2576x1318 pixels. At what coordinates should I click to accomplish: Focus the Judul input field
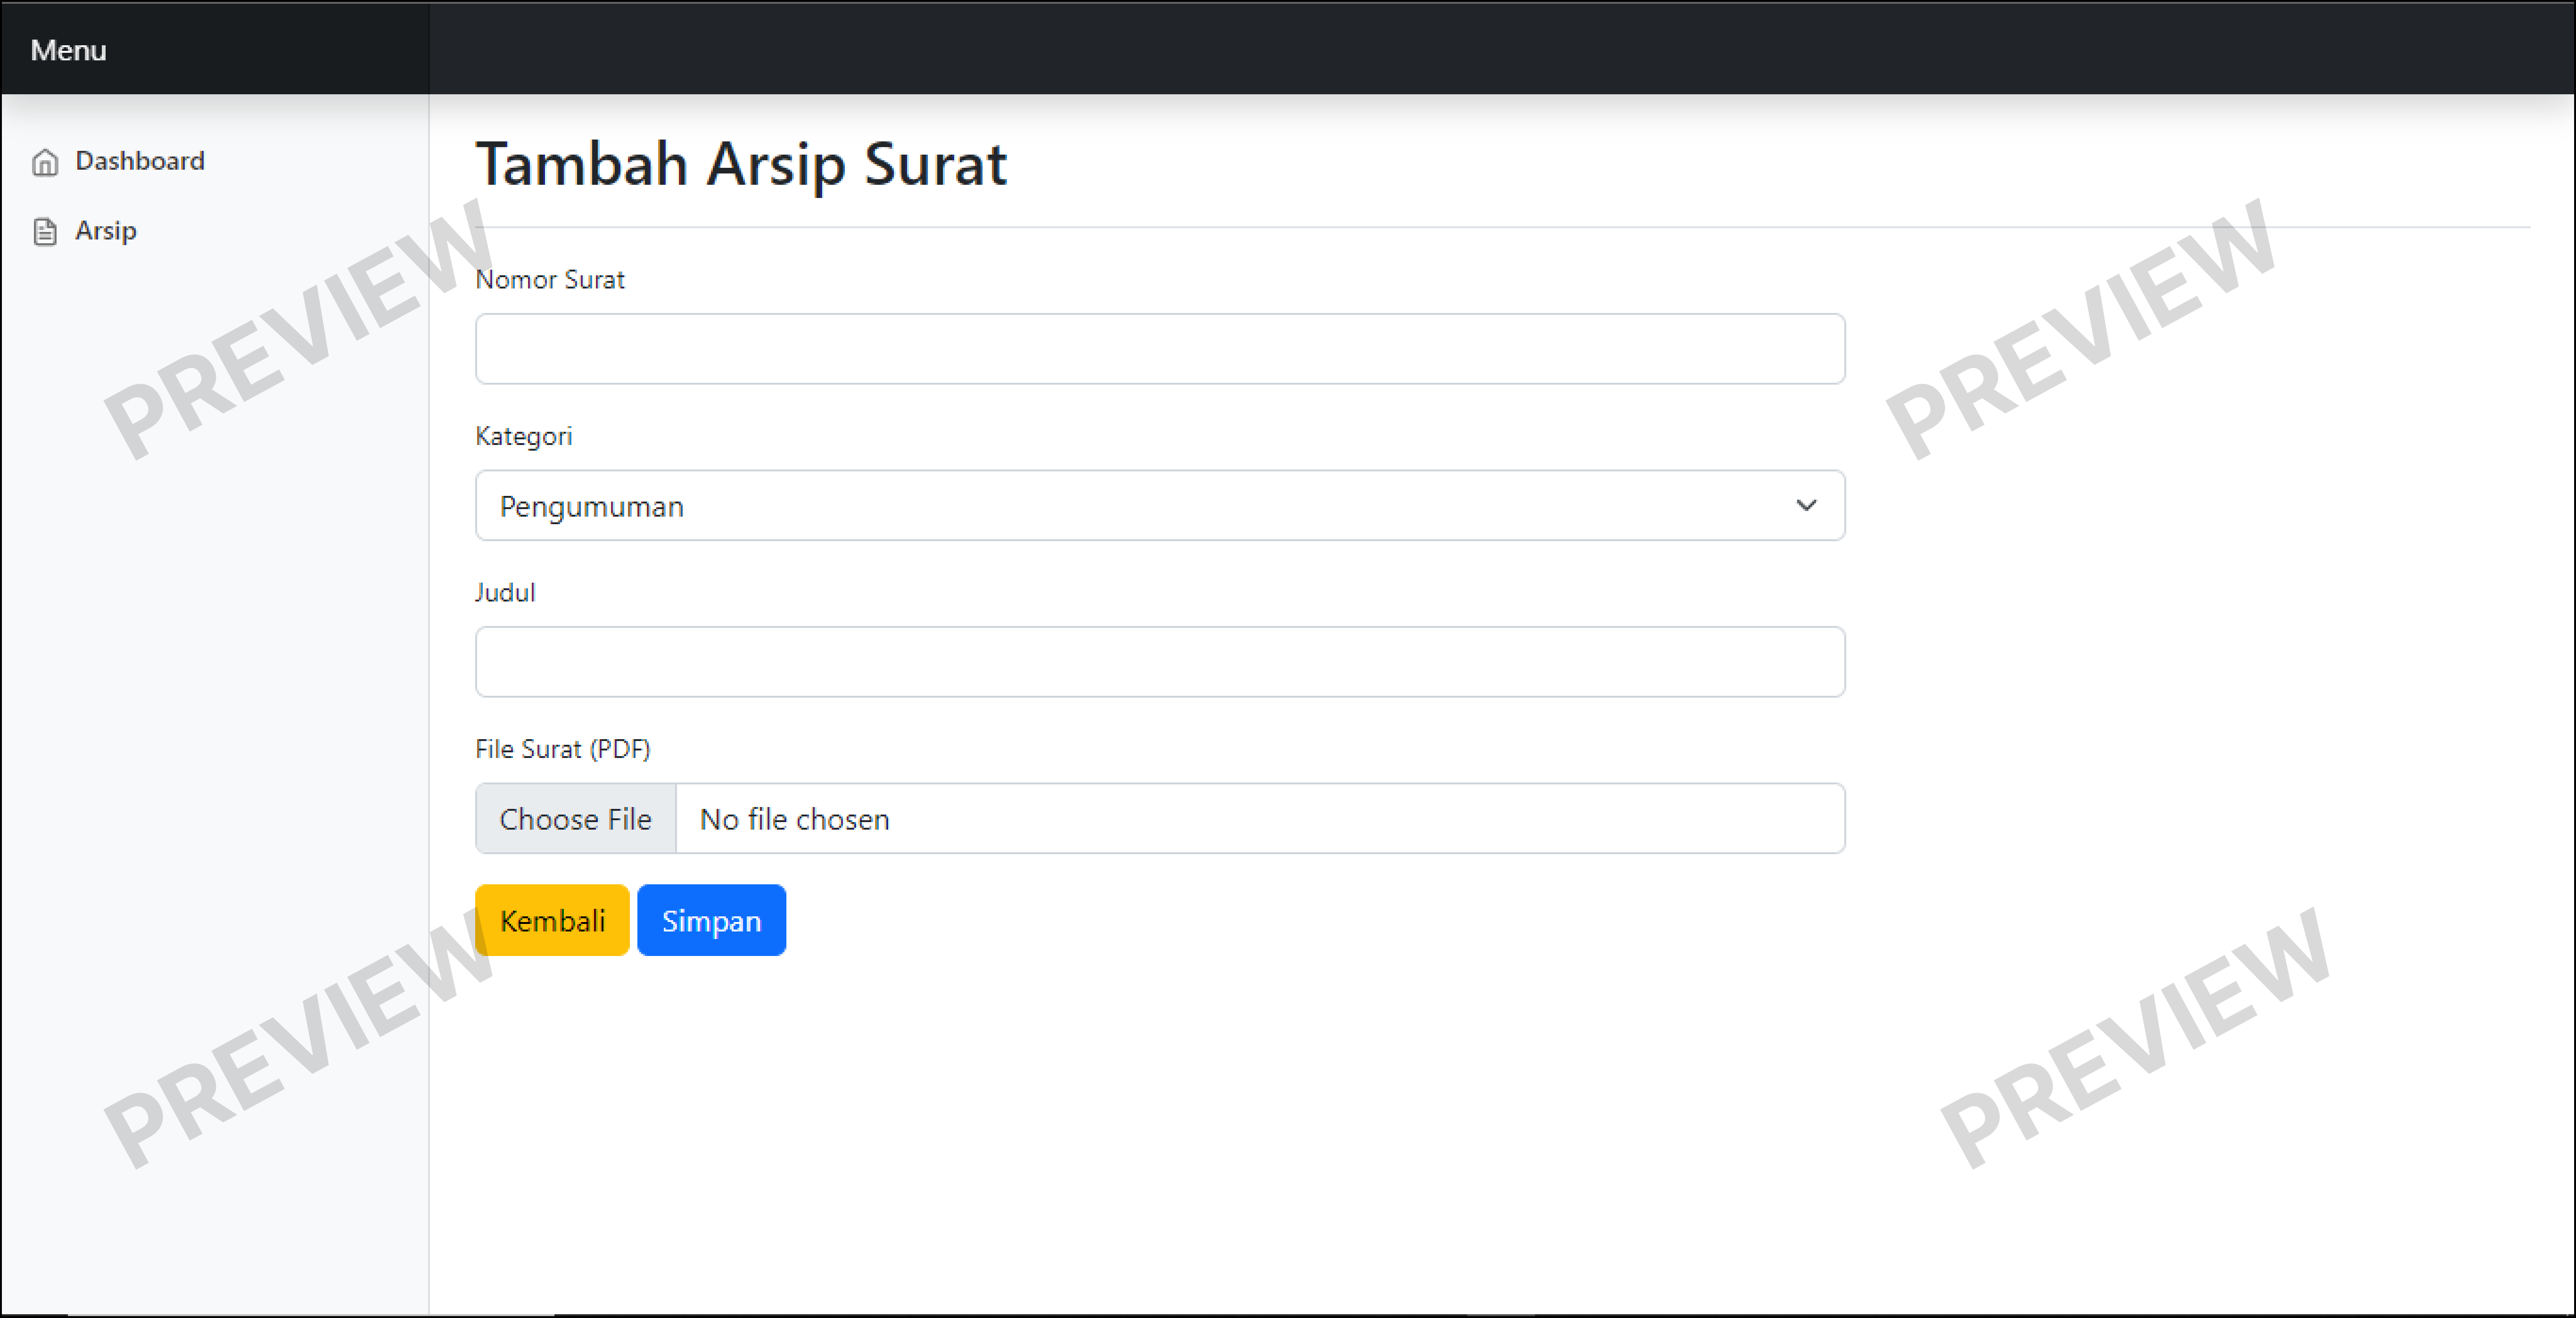(x=1160, y=662)
